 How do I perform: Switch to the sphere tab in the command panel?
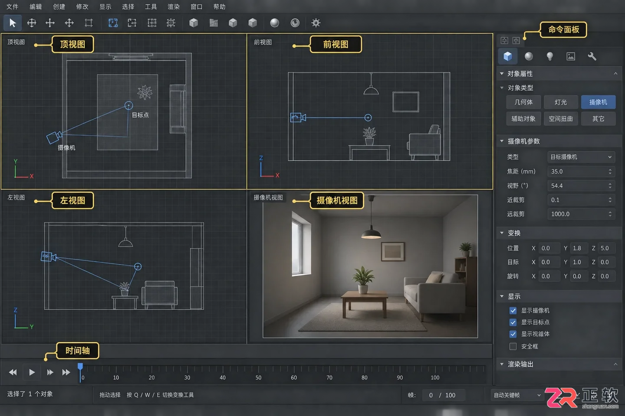point(529,56)
